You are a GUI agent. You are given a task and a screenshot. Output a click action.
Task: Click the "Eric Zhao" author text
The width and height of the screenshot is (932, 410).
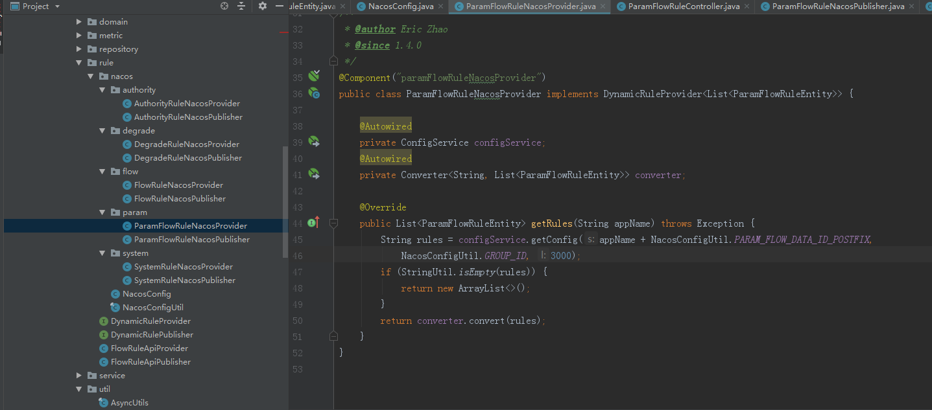pos(424,29)
